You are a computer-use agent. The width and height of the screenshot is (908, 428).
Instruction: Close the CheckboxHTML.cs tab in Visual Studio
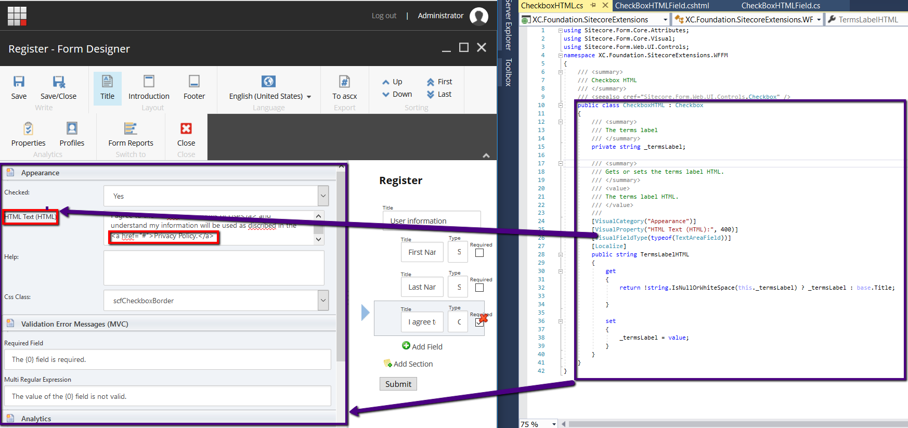[x=605, y=5]
